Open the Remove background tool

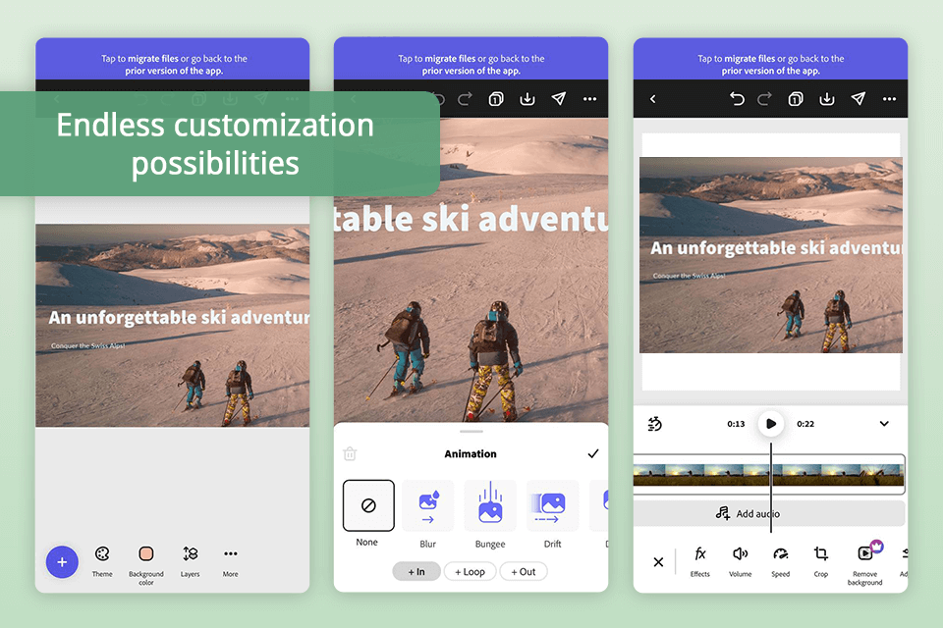(864, 563)
